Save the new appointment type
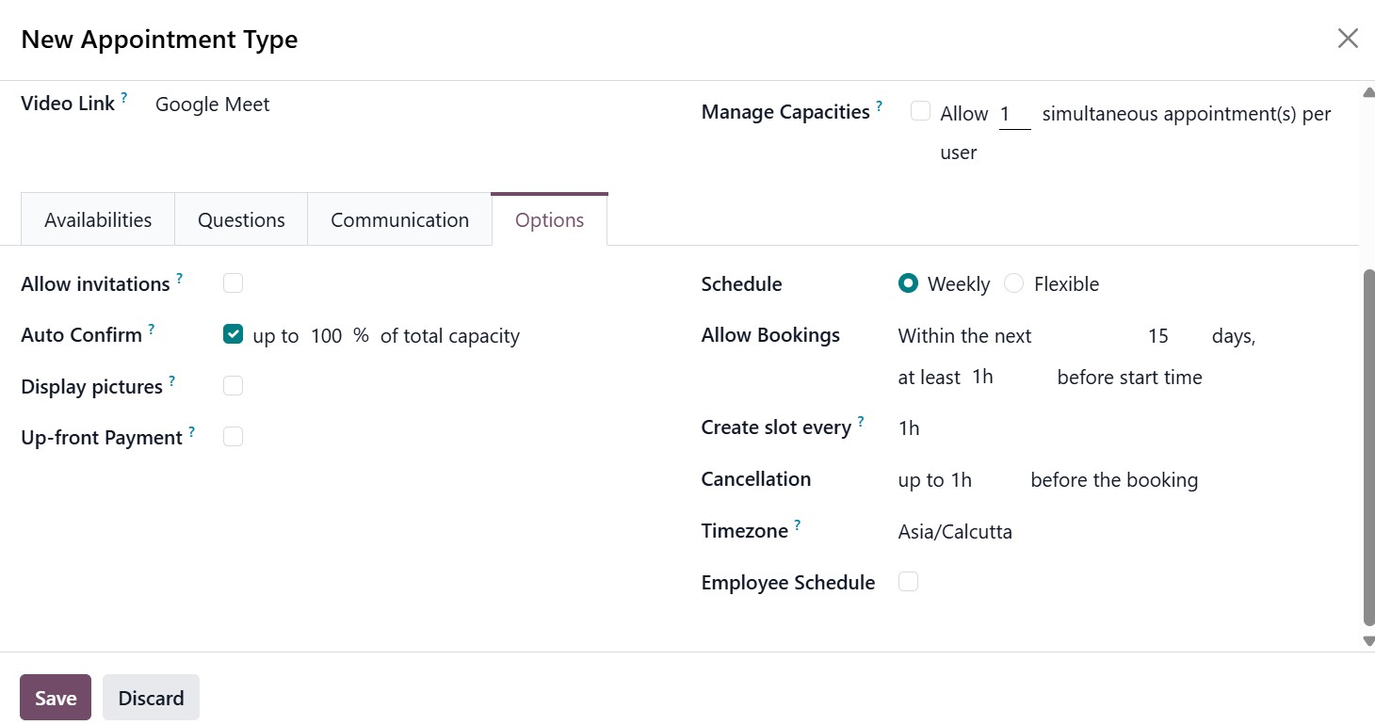This screenshot has height=725, width=1375. (56, 698)
